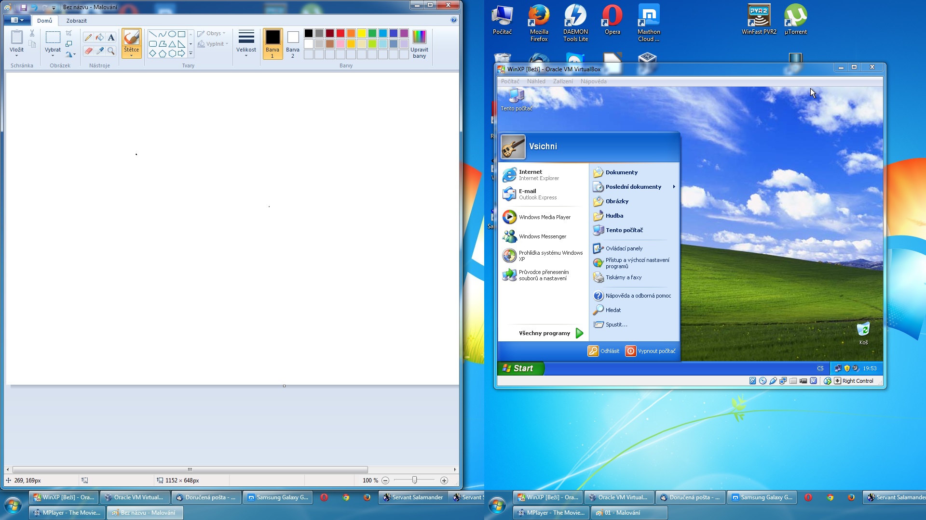Click the Paint zoom slider handle

click(x=414, y=480)
